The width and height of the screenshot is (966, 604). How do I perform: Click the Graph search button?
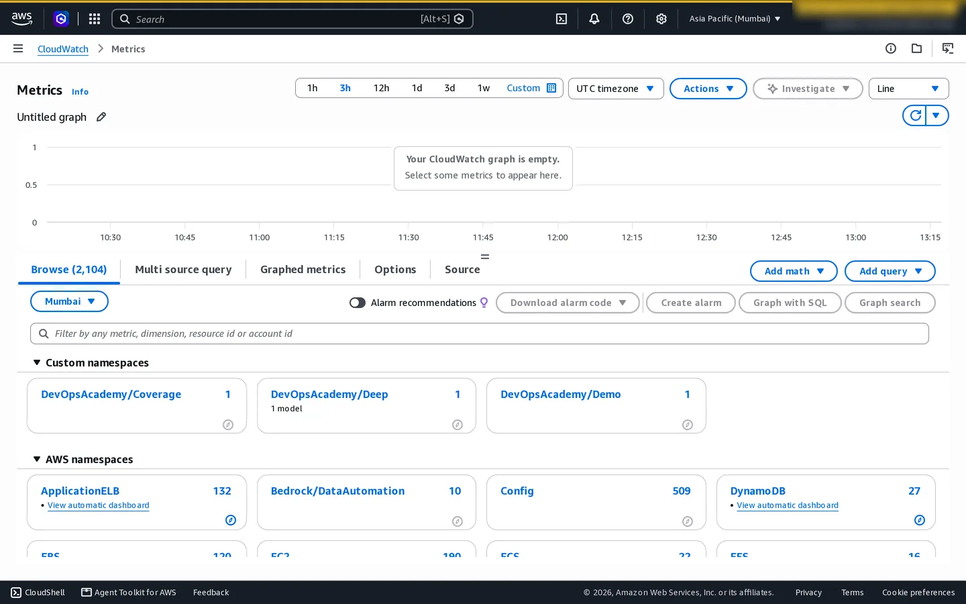890,303
